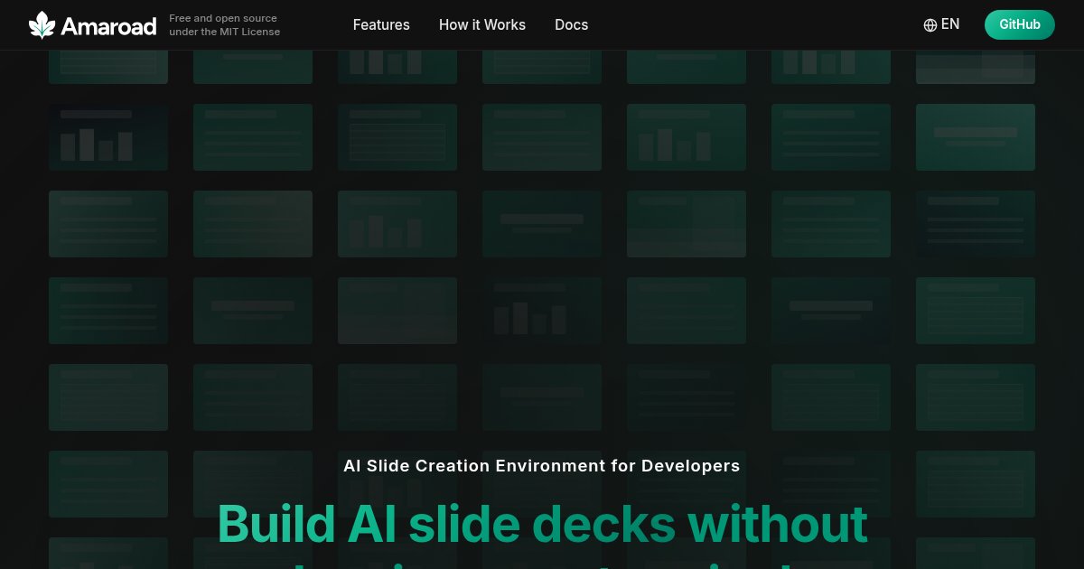The image size is (1084, 569).
Task: Open the Features menu item
Action: [381, 25]
